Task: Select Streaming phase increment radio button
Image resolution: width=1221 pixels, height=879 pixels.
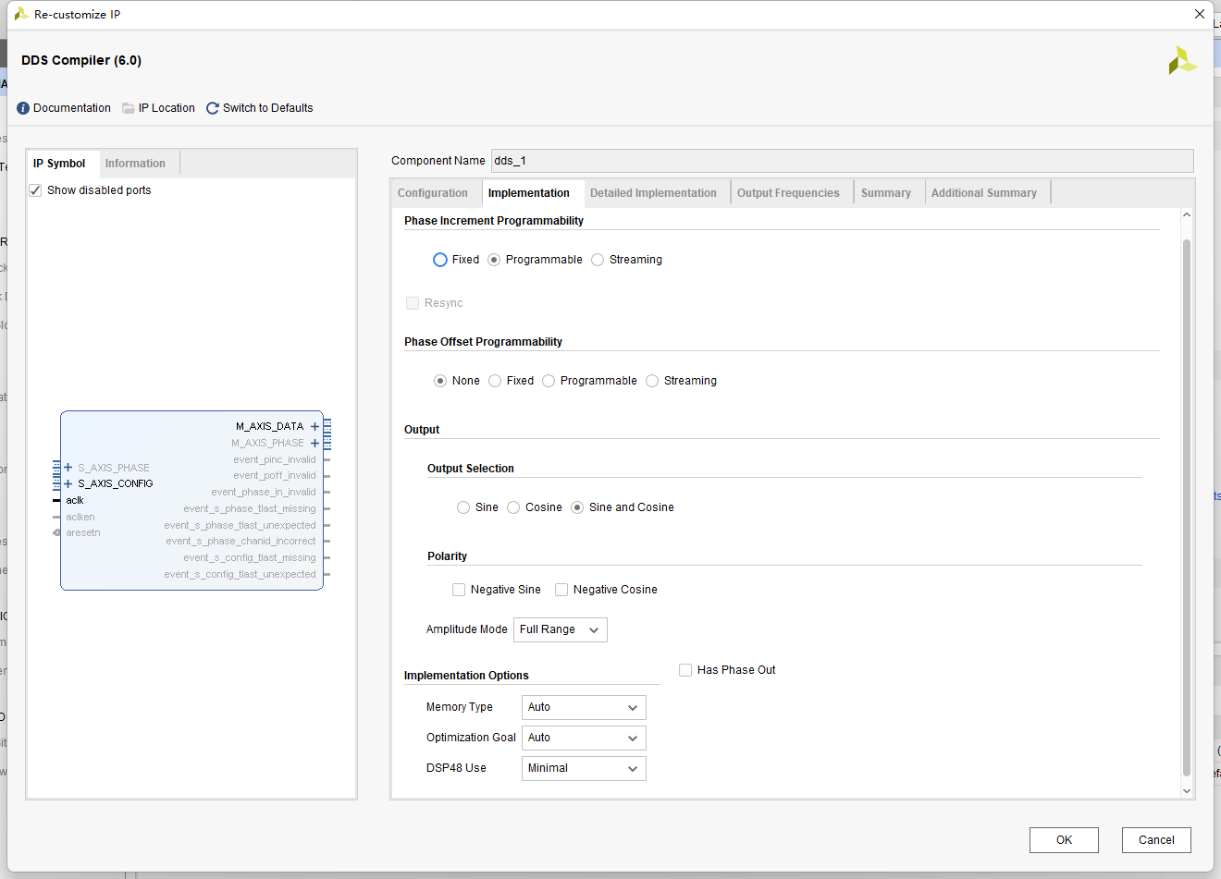Action: pos(598,260)
